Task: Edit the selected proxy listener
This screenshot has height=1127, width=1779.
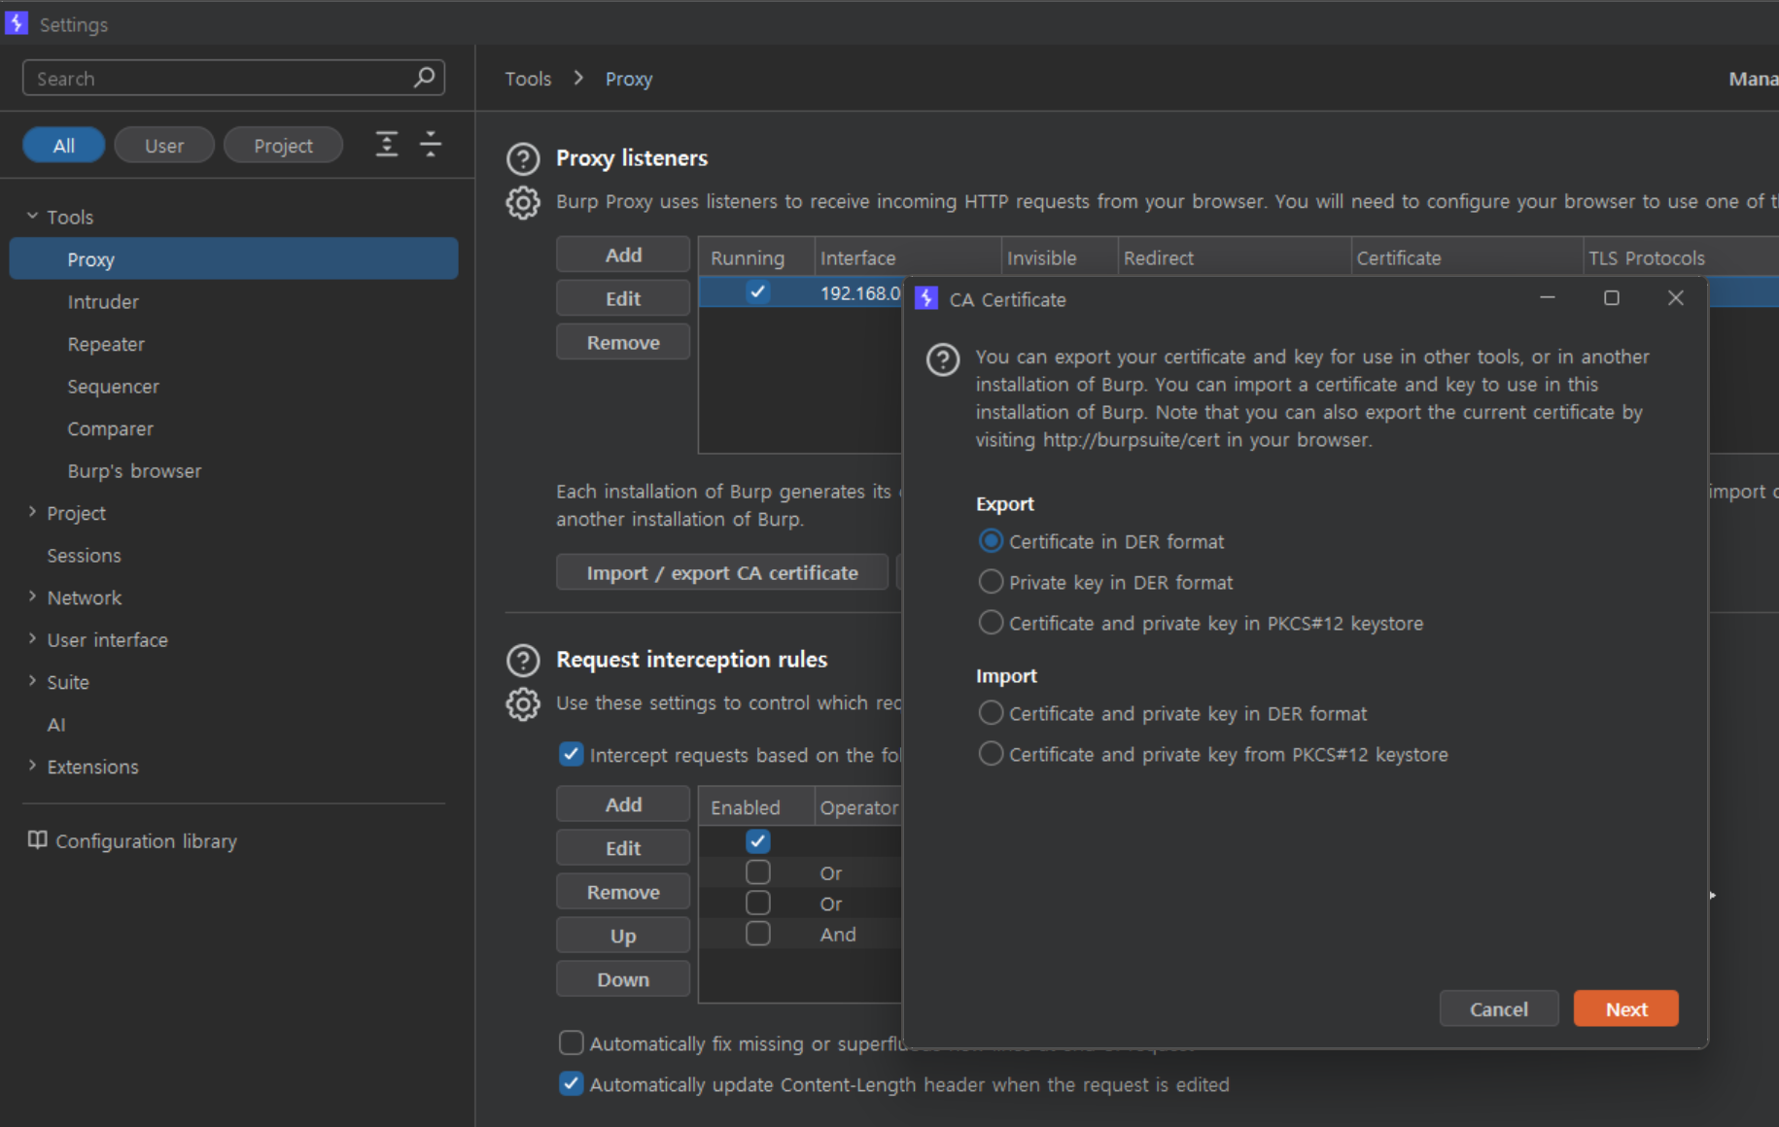Action: pos(623,298)
